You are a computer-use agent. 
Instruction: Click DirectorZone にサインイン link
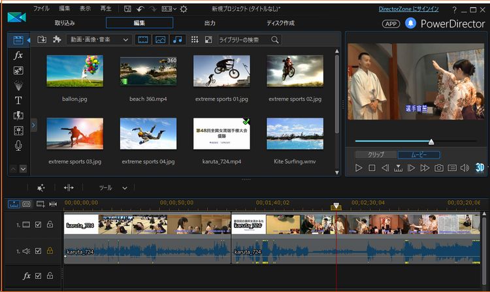pyautogui.click(x=408, y=9)
